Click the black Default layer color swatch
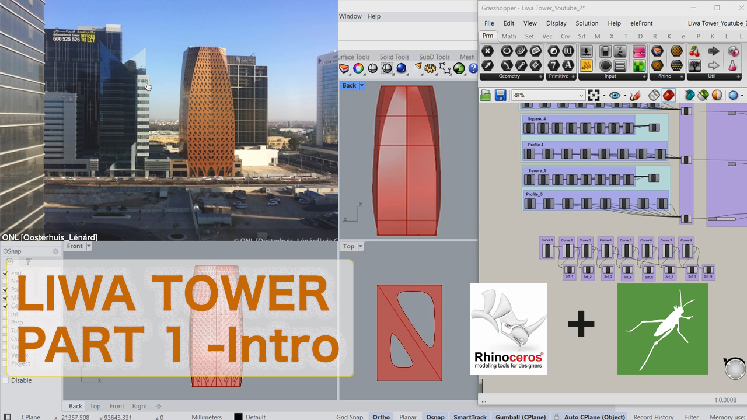 [238, 416]
